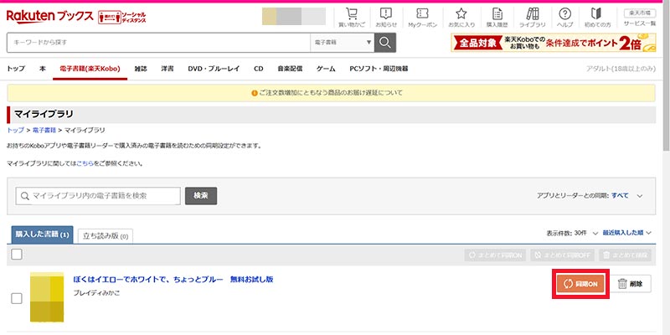This screenshot has height=335, width=670.
Task: Open the 初めての方 beginner guide icon
Action: click(596, 18)
